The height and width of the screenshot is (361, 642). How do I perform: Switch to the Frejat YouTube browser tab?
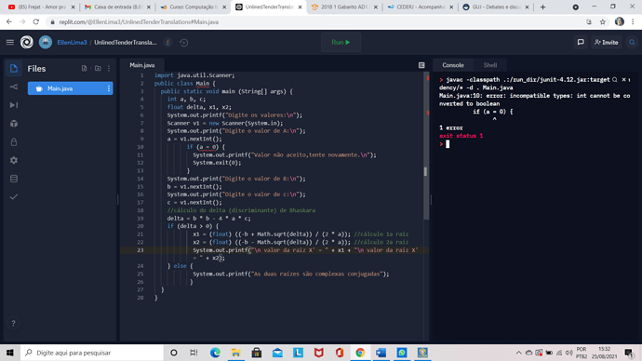click(x=41, y=7)
